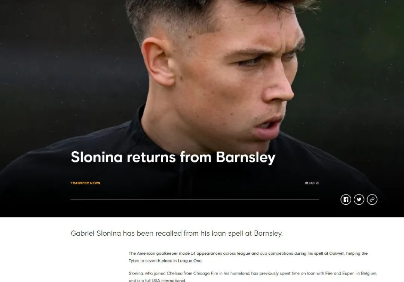Image resolution: width=404 pixels, height=282 pixels.
Task: Open the TRANSFER NEWS category
Action: [x=85, y=183]
